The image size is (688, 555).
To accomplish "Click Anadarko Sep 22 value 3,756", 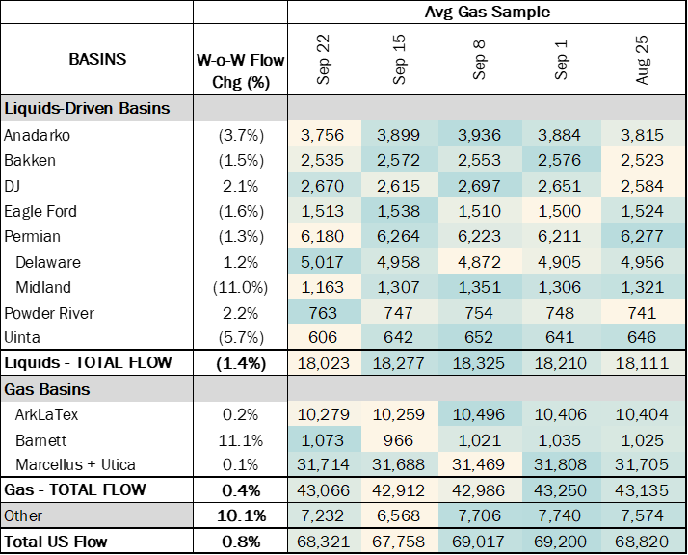I will tap(323, 135).
